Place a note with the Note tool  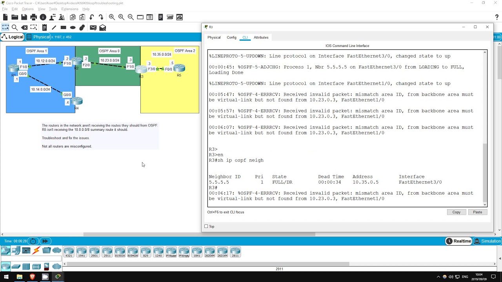44,27
